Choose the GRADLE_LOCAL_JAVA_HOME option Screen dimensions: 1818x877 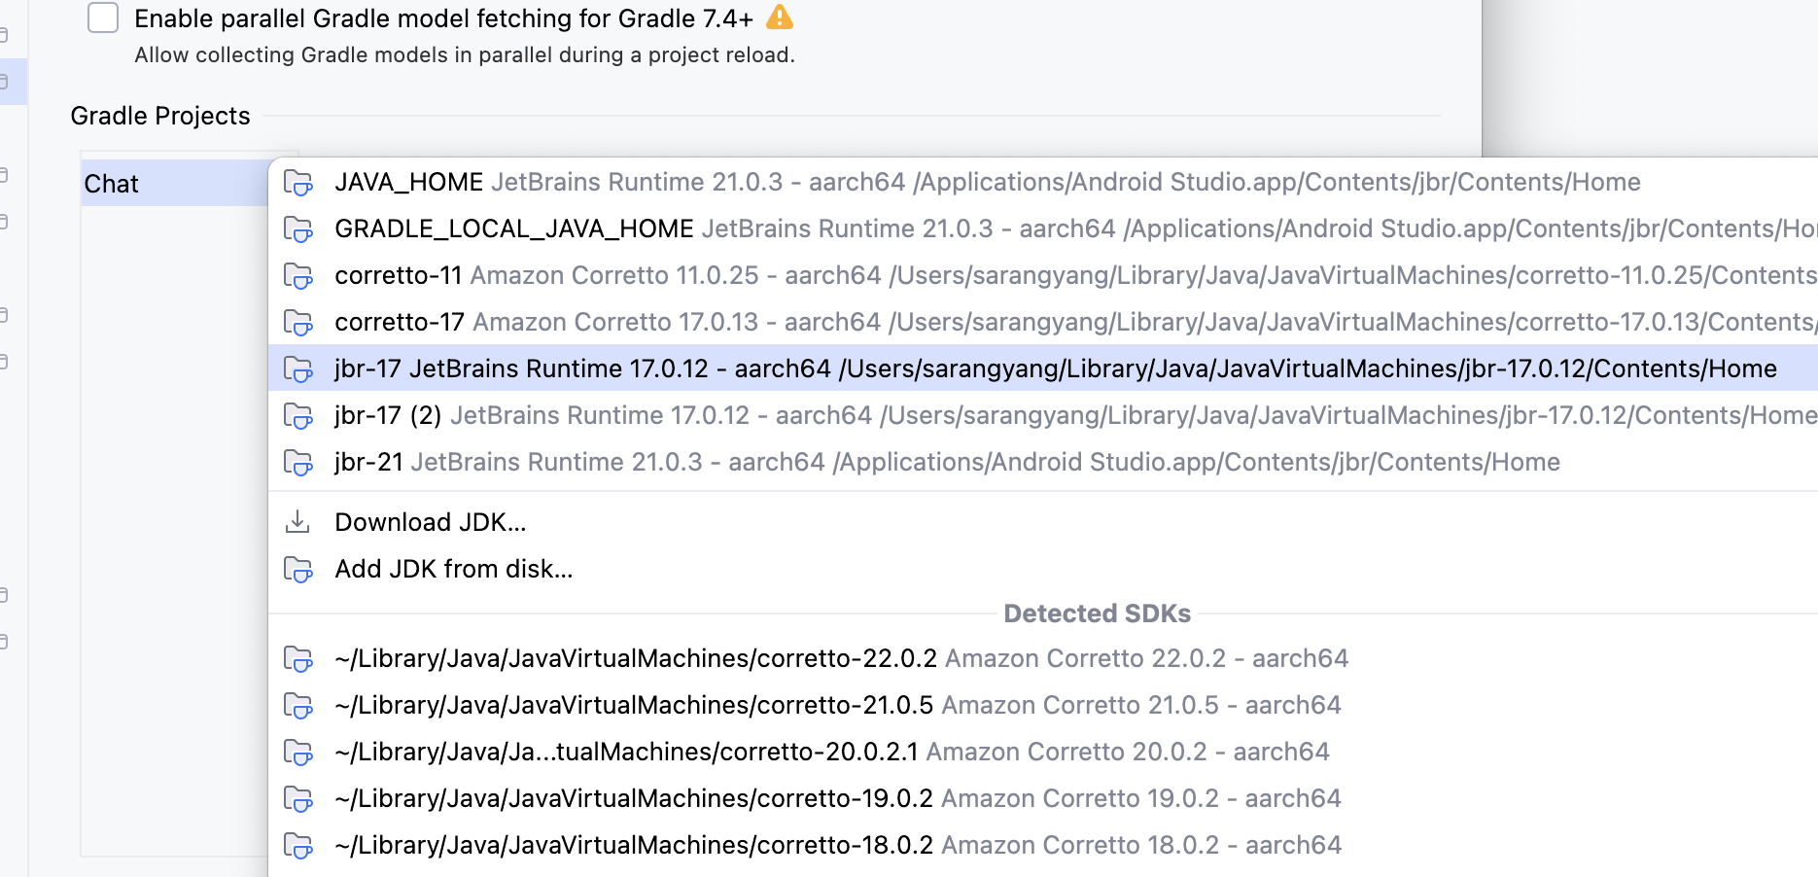[1042, 228]
